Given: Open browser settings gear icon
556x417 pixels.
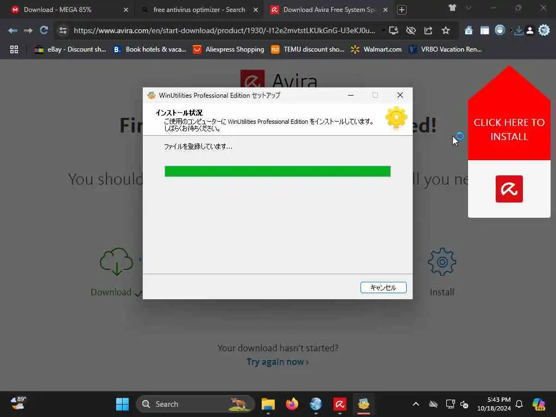Looking at the screenshot, I should (544, 30).
